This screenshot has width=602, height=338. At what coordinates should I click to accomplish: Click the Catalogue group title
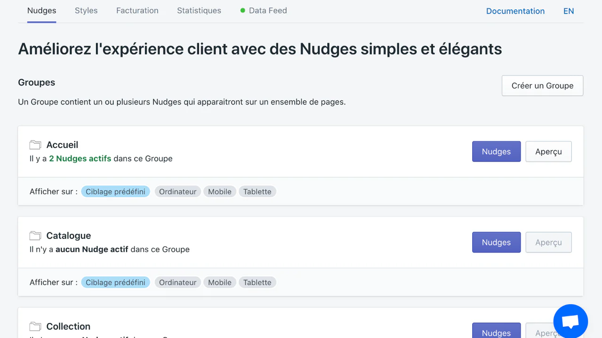coord(69,235)
